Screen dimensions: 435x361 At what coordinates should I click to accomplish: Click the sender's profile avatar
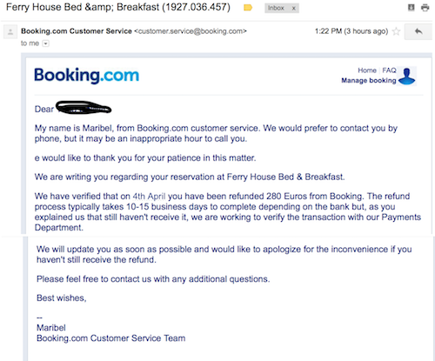10,32
